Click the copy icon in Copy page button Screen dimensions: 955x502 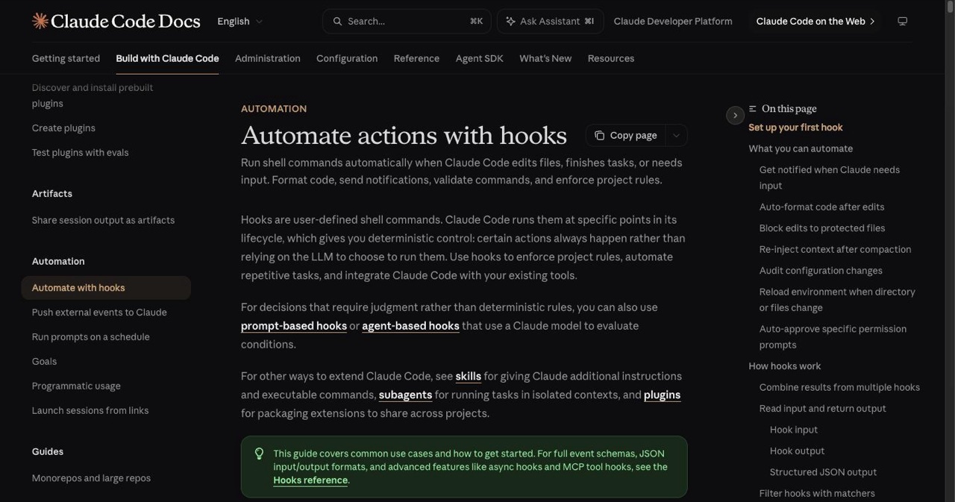[600, 135]
